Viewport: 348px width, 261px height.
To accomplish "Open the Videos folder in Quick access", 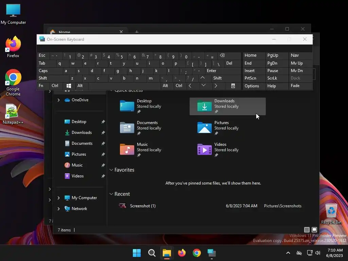I will coord(227,150).
